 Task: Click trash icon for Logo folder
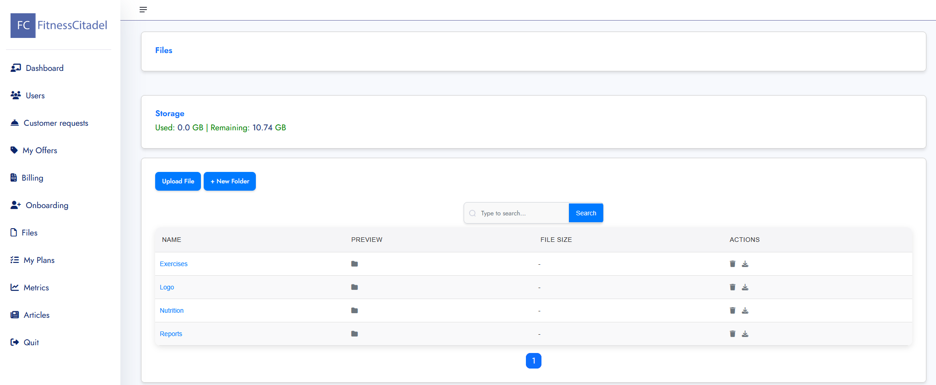[732, 287]
